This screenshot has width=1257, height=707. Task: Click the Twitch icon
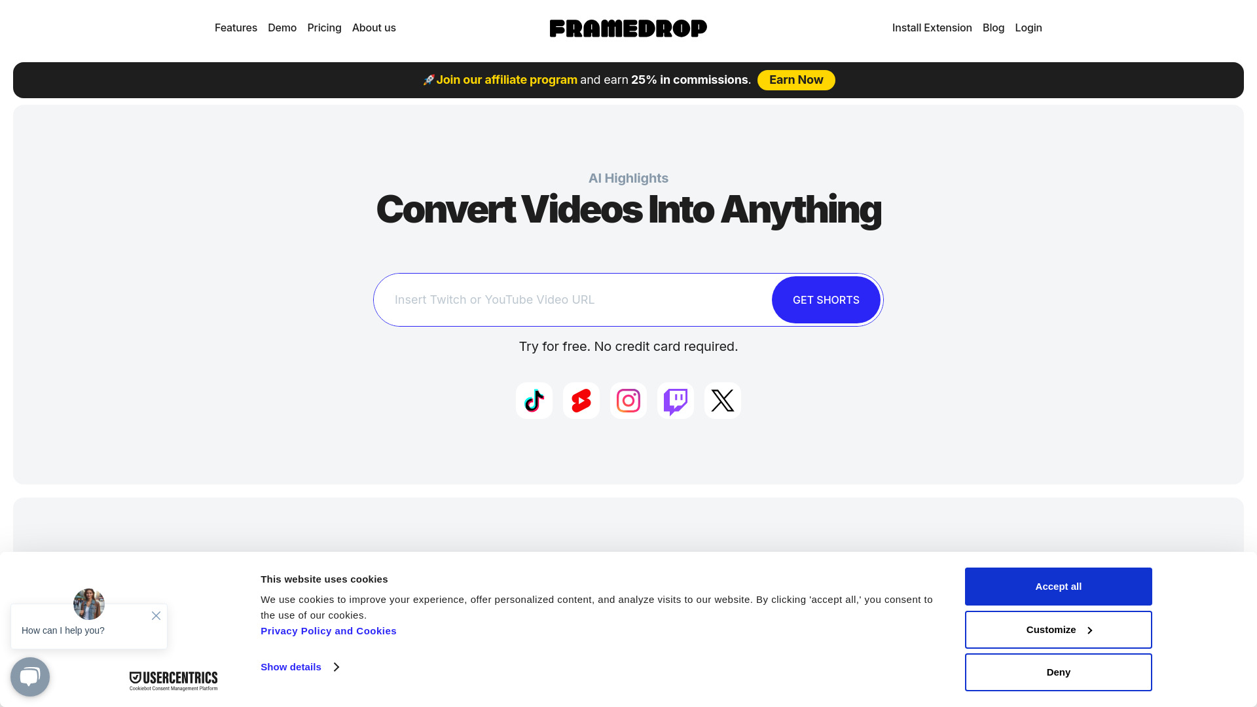(x=675, y=401)
